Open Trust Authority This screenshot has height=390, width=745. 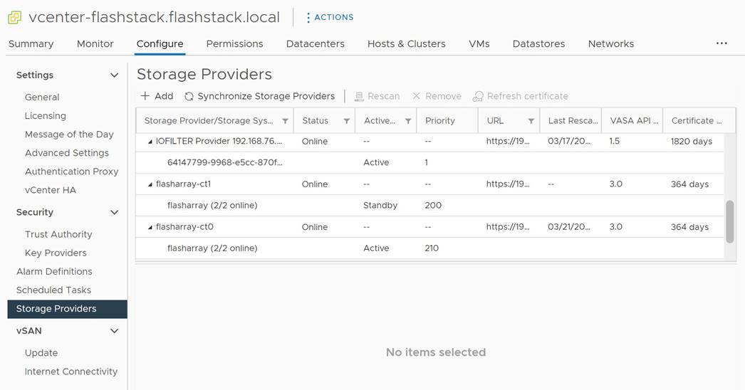coord(58,234)
